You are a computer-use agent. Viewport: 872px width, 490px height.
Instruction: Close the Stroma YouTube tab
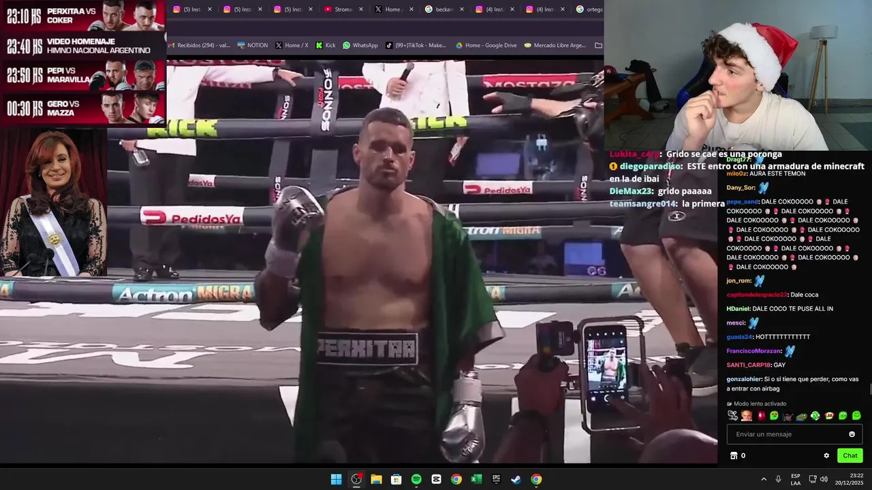click(x=361, y=10)
